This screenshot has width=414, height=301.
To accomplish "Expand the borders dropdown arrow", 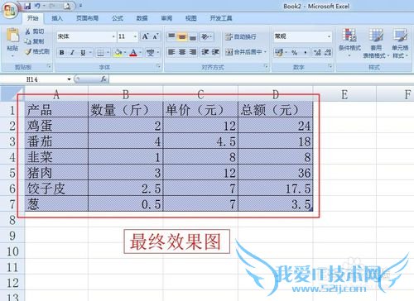I will 108,52.
